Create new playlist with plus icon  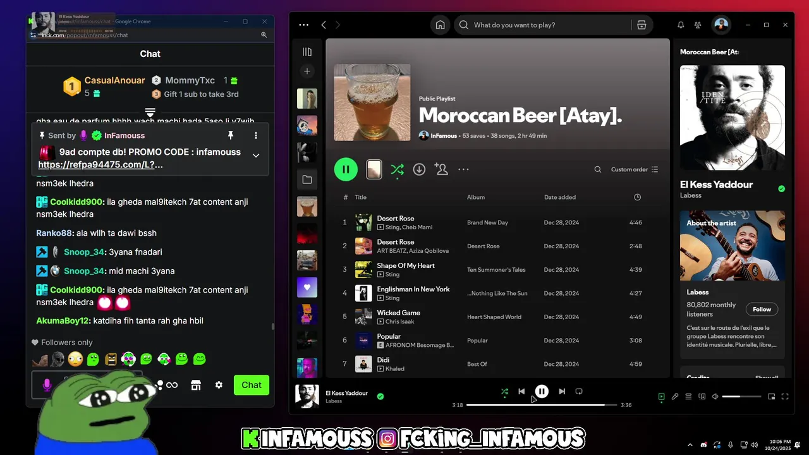307,71
